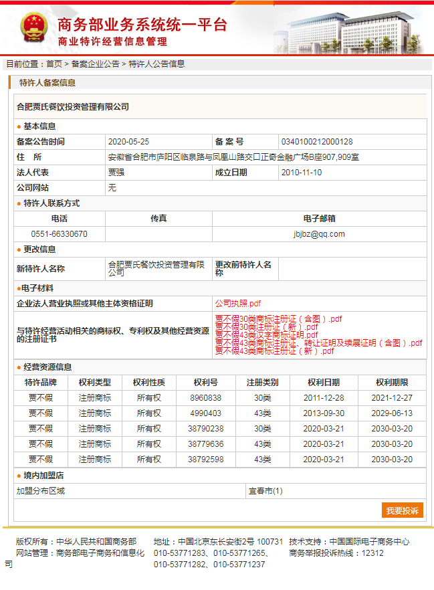Viewport: 434px width, 590px height.
Task: Click the ministry building image in banner
Action: click(350, 32)
